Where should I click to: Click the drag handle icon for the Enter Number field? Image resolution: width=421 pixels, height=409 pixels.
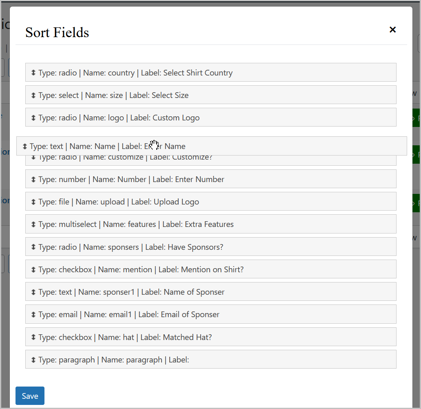click(33, 179)
